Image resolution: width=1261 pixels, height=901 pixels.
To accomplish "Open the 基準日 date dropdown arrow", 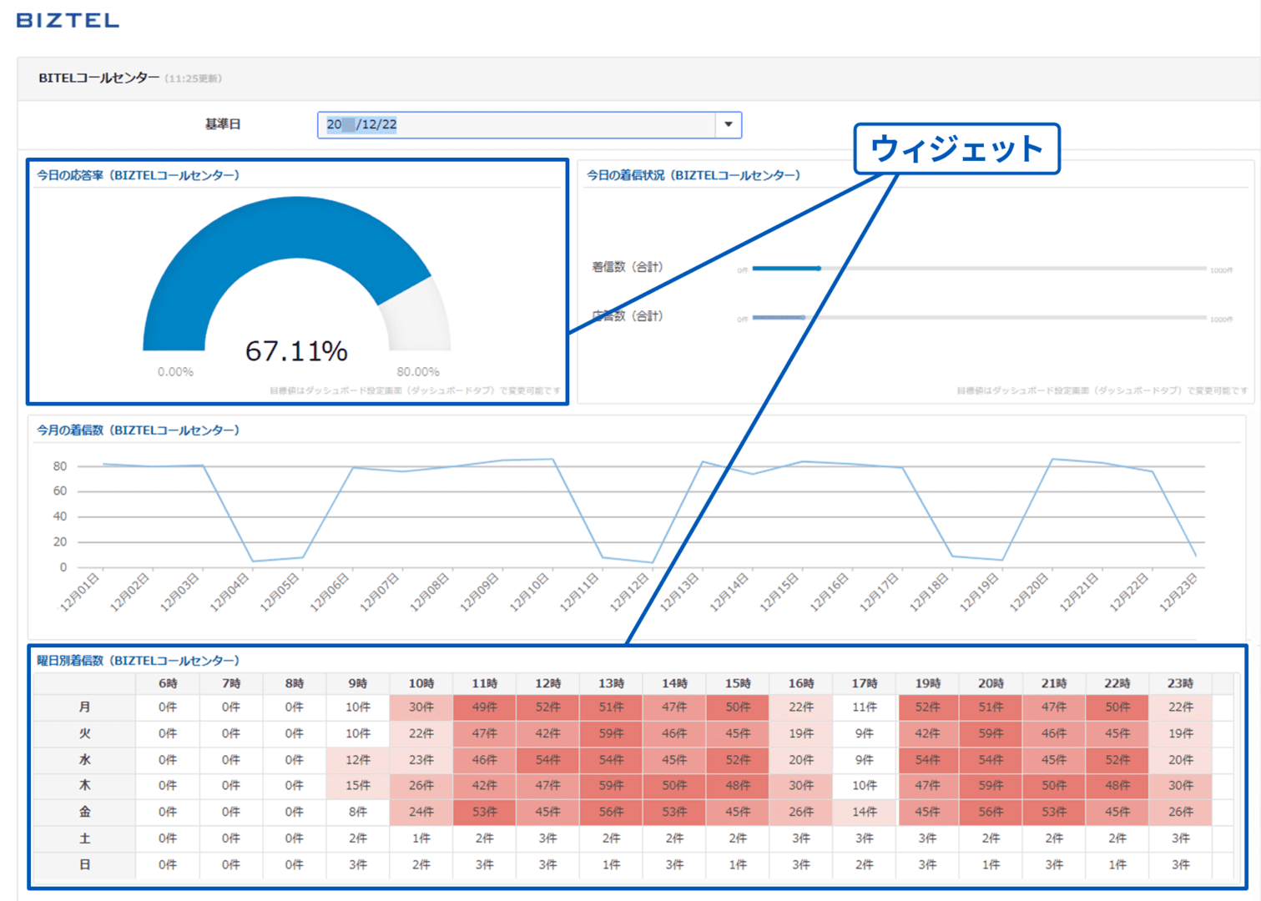I will [x=729, y=124].
